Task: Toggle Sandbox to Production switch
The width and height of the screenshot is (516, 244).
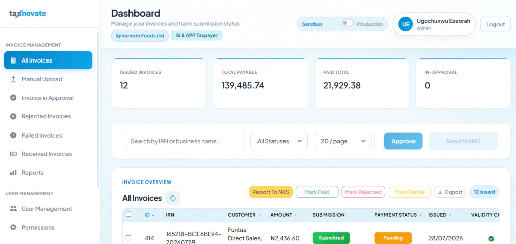Action: tap(347, 23)
